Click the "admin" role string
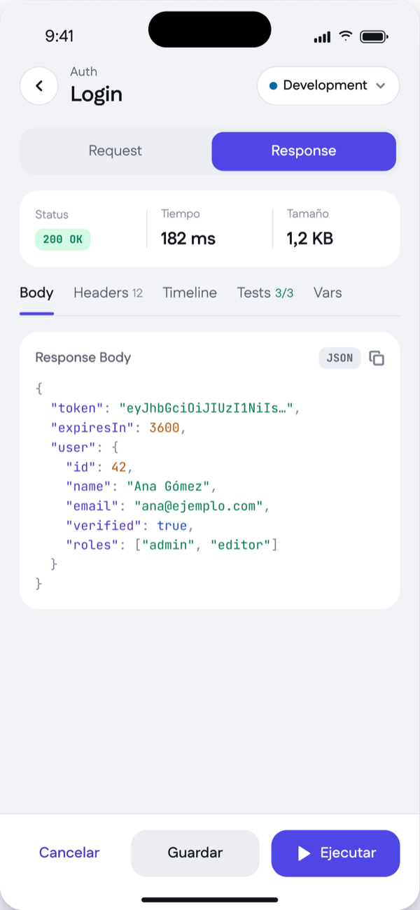 pos(168,545)
